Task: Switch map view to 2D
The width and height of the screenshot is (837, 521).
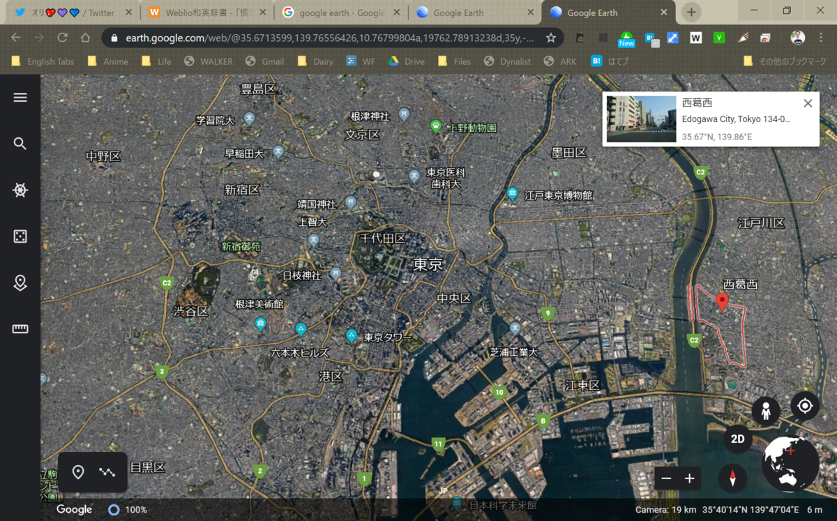Action: click(737, 439)
